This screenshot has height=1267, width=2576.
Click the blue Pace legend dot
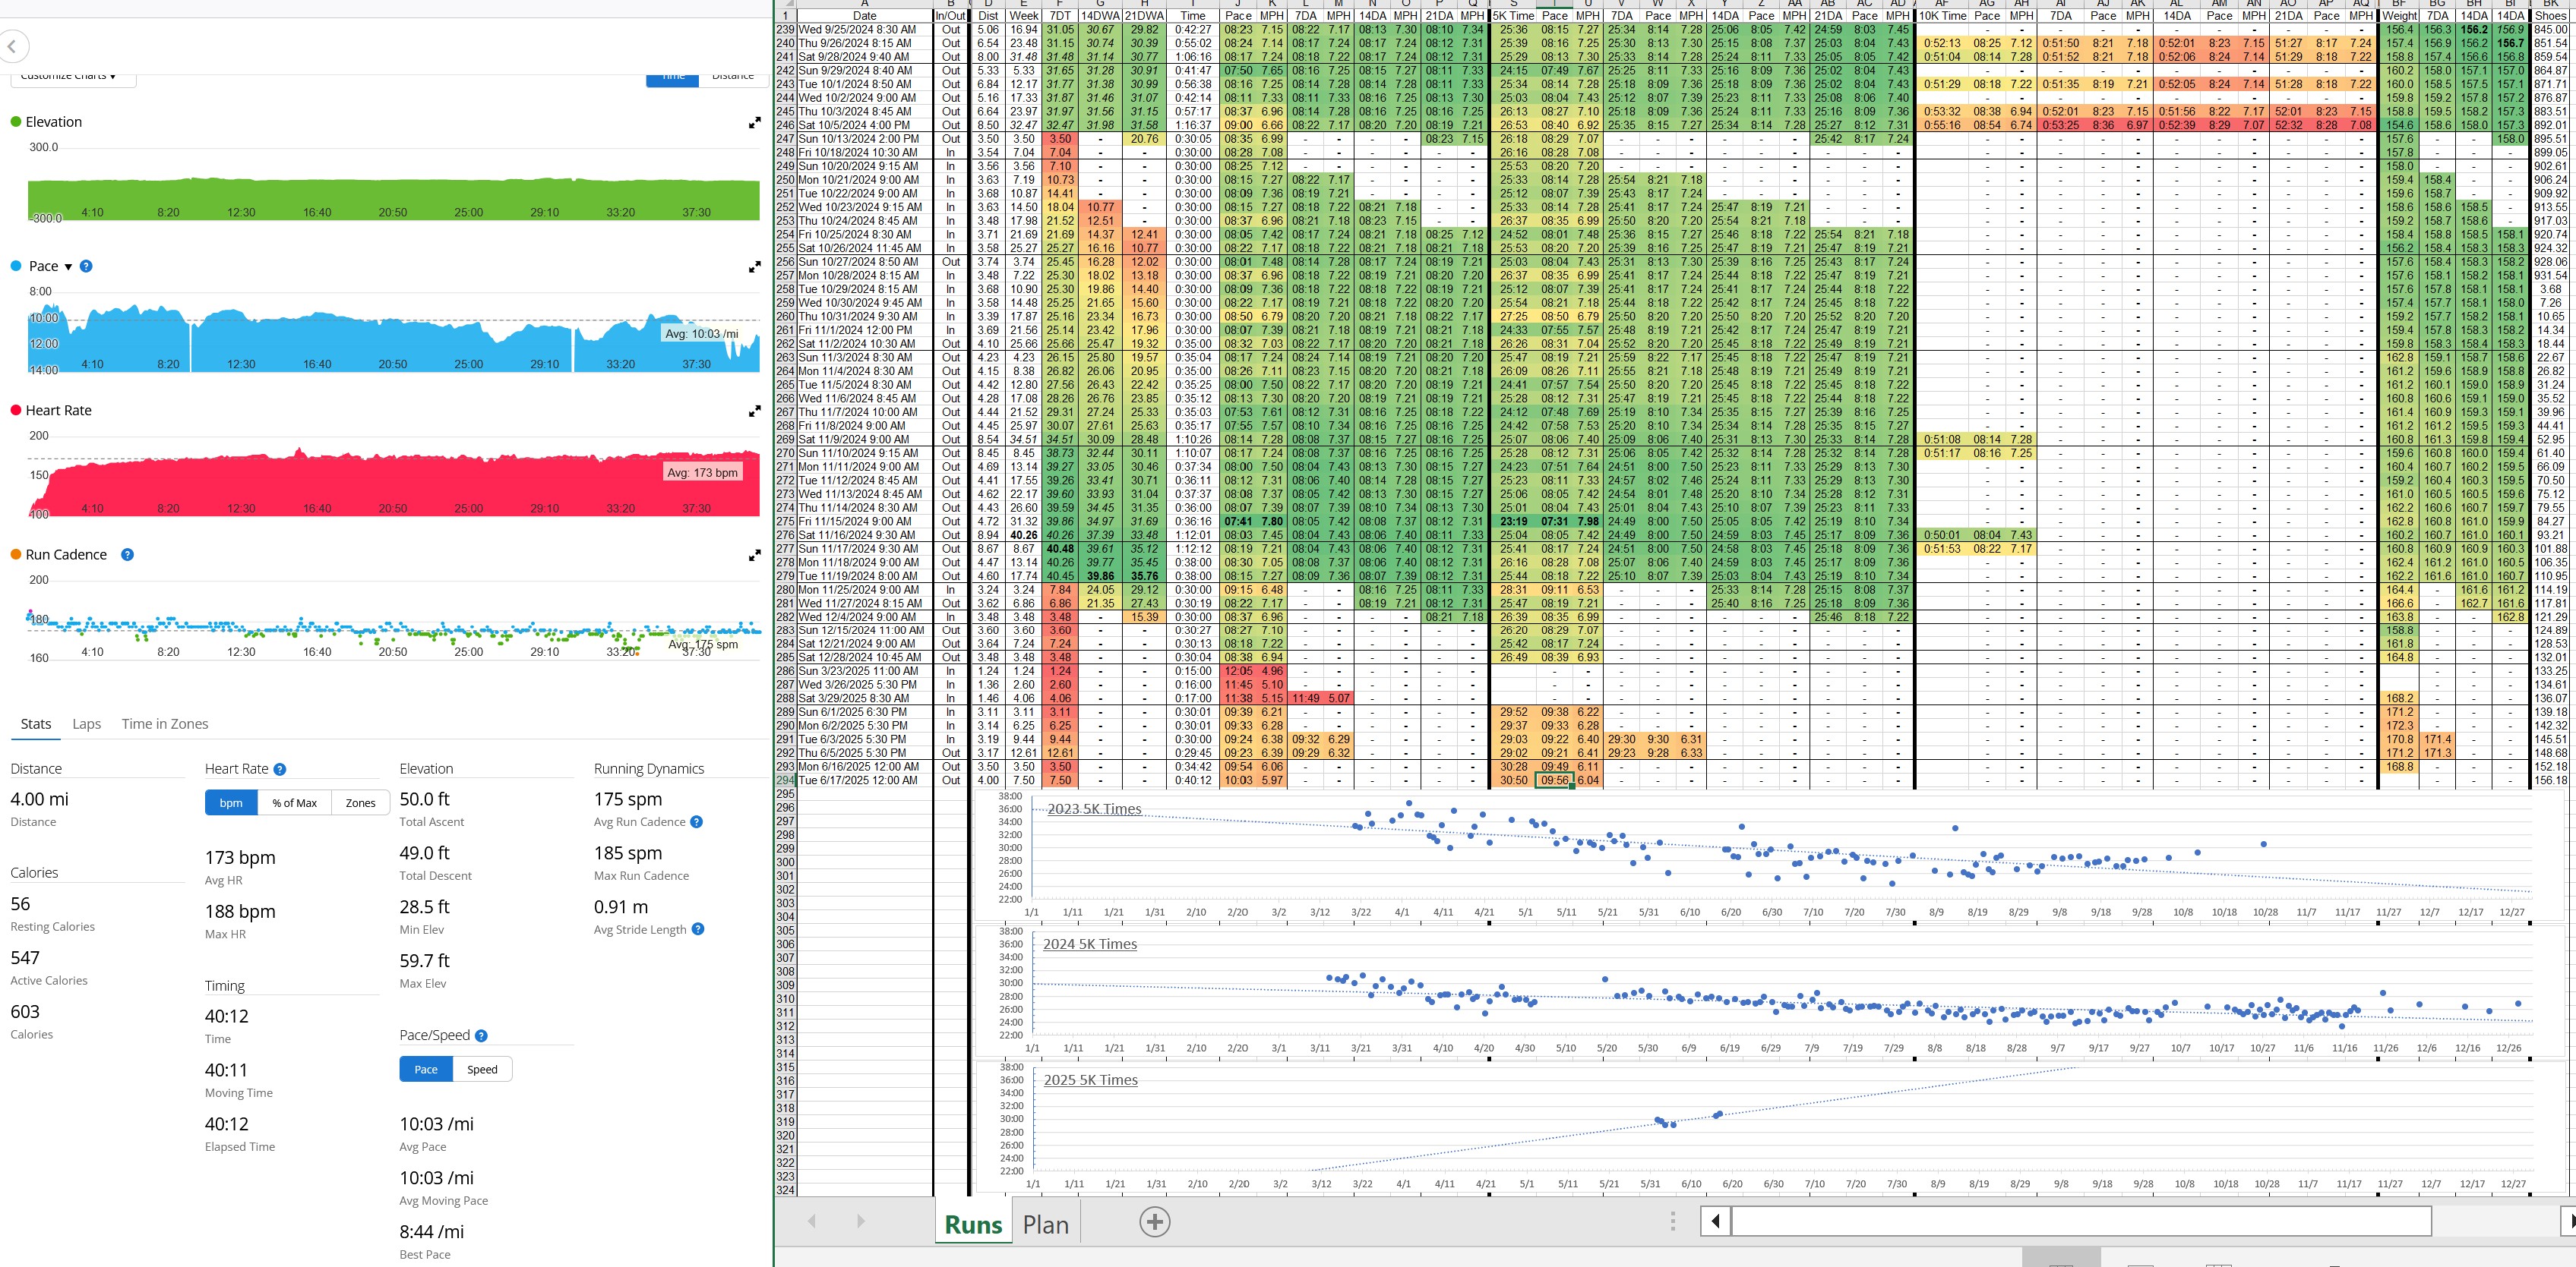(15, 266)
